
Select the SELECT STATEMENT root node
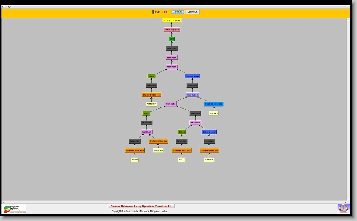[172, 20]
